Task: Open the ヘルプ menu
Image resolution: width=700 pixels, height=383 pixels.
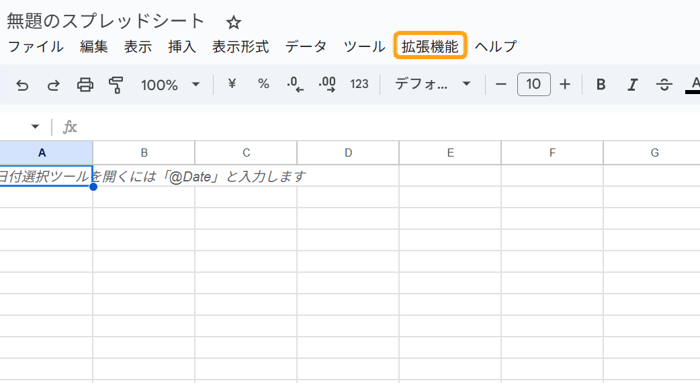Action: tap(496, 46)
